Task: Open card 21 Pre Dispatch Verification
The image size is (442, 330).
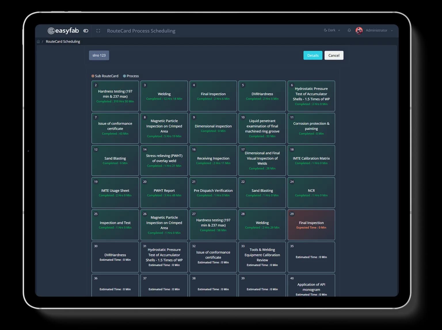Action: click(x=213, y=193)
